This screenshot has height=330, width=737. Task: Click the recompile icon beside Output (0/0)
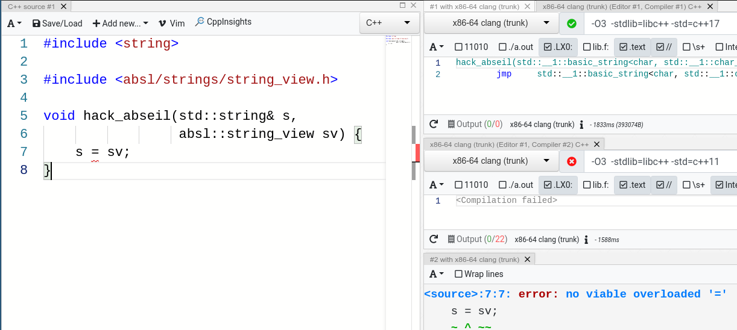click(x=433, y=125)
